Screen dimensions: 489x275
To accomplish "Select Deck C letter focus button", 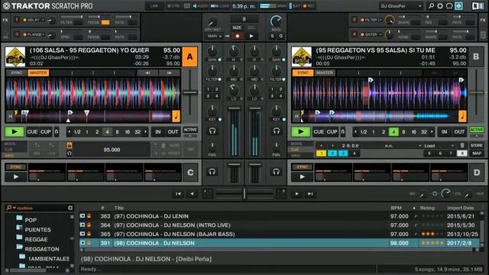I will [x=190, y=173].
